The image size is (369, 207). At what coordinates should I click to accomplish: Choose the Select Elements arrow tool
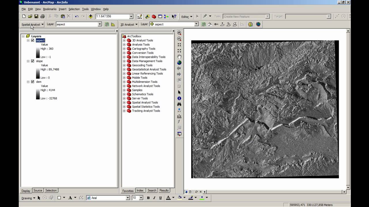pos(179,92)
